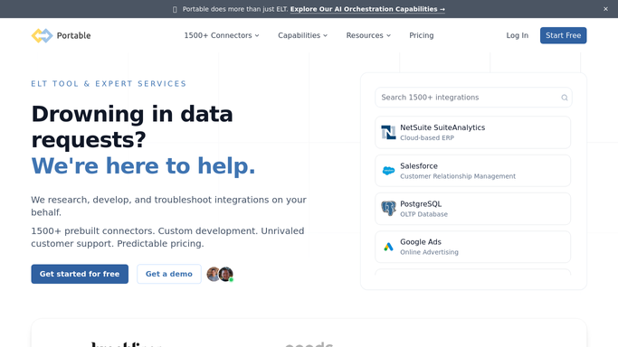
Task: Expand the Resources dropdown
Action: click(368, 35)
